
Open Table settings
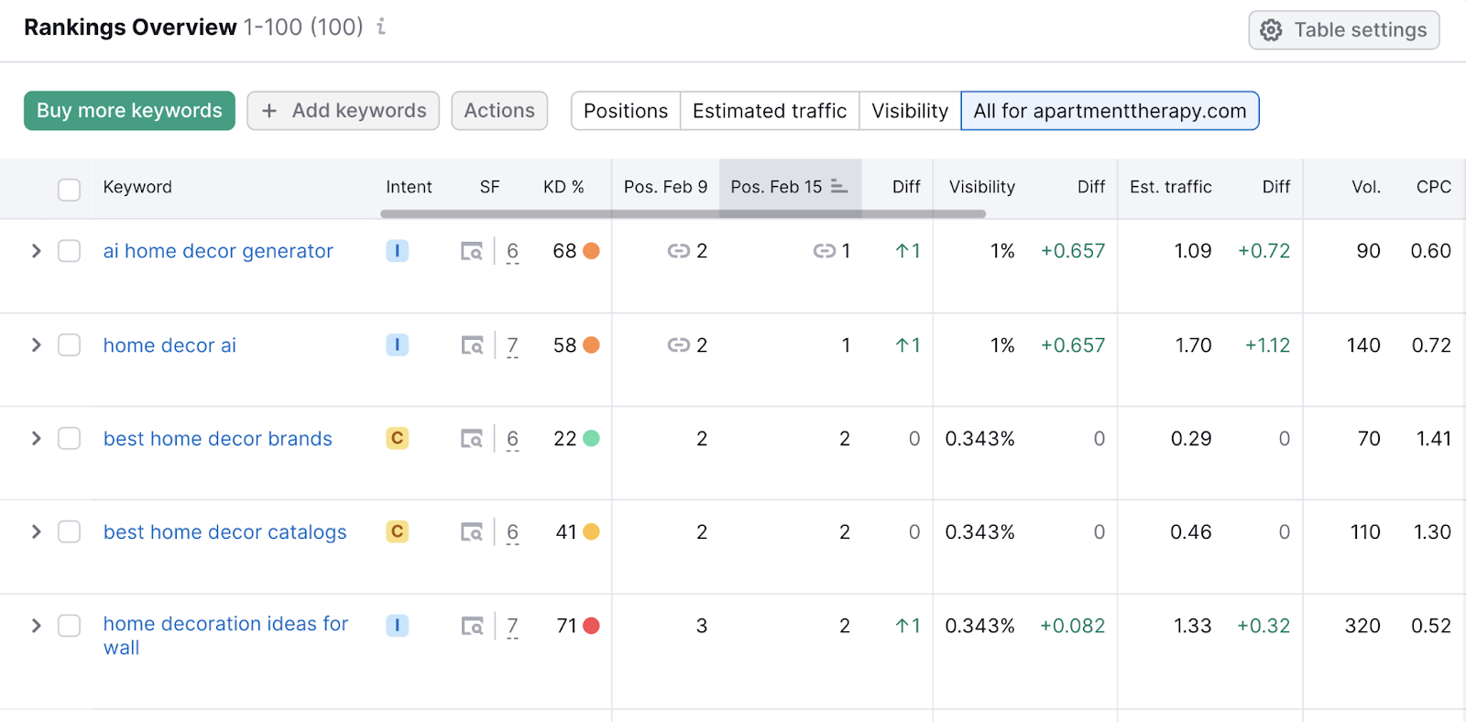1344,30
